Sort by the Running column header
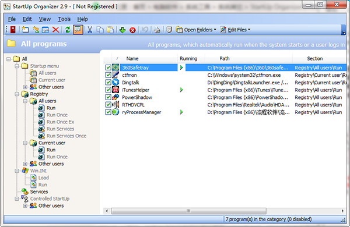 tap(191, 59)
